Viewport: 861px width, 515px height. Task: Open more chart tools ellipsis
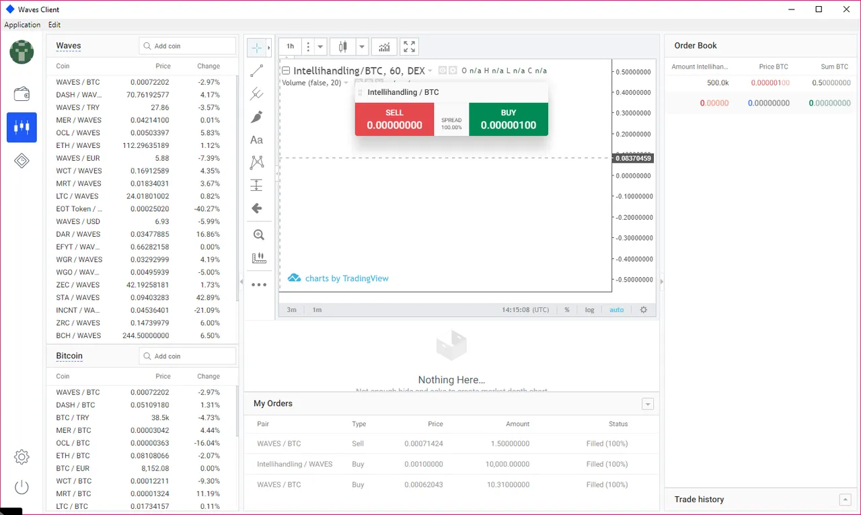(x=259, y=284)
